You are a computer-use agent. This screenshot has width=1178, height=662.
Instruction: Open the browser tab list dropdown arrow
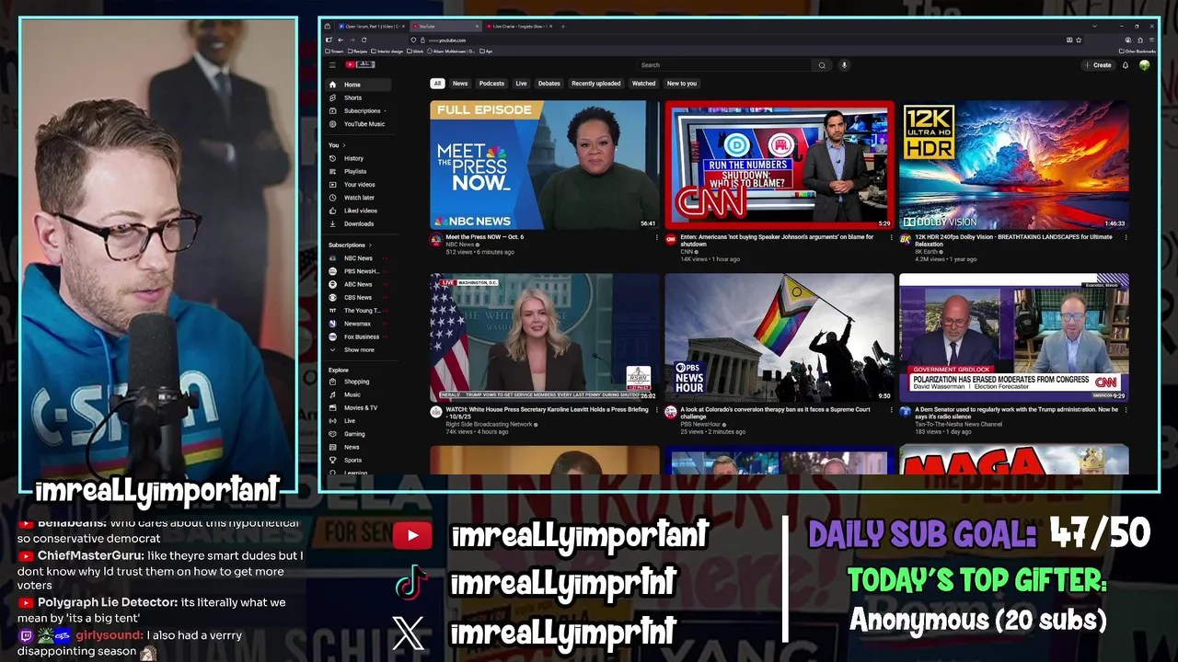pyautogui.click(x=1094, y=26)
